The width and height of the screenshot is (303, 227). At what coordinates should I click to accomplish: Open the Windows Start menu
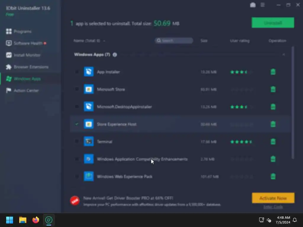[x=9, y=220]
